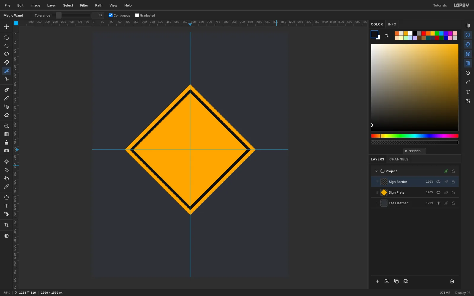This screenshot has height=296, width=474.
Task: Switch to the Info tab
Action: pyautogui.click(x=392, y=24)
